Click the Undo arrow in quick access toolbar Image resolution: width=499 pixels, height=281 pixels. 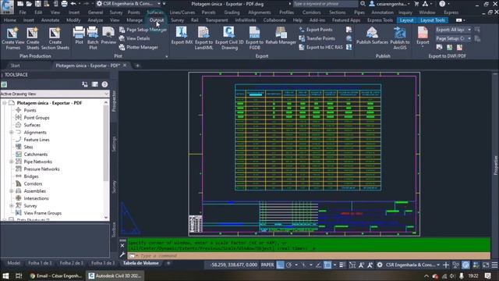73,3
